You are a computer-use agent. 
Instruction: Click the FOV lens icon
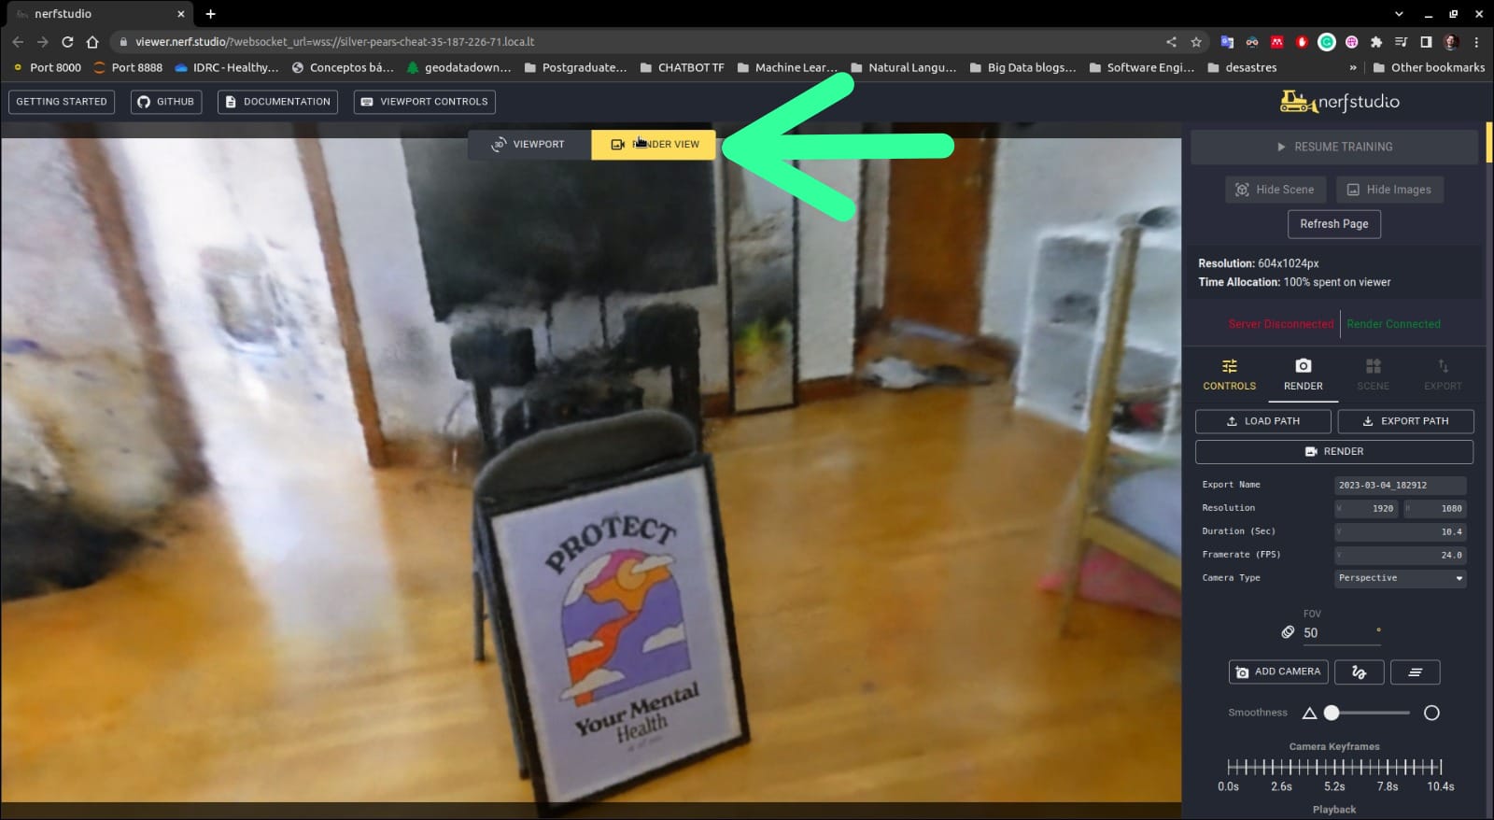coord(1288,632)
